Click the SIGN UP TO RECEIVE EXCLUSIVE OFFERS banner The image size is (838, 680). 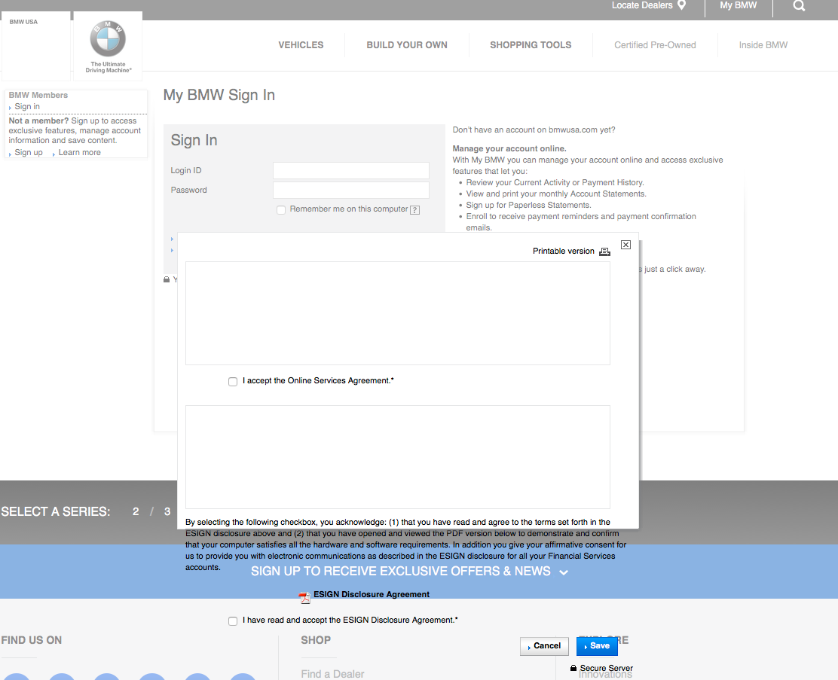click(x=401, y=572)
